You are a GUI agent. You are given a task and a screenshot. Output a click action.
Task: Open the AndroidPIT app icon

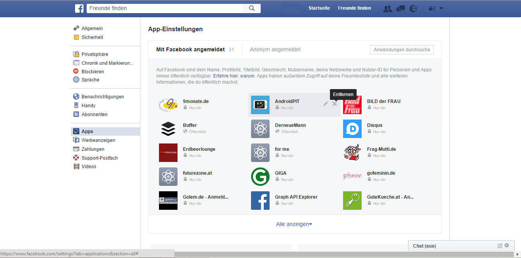click(260, 105)
